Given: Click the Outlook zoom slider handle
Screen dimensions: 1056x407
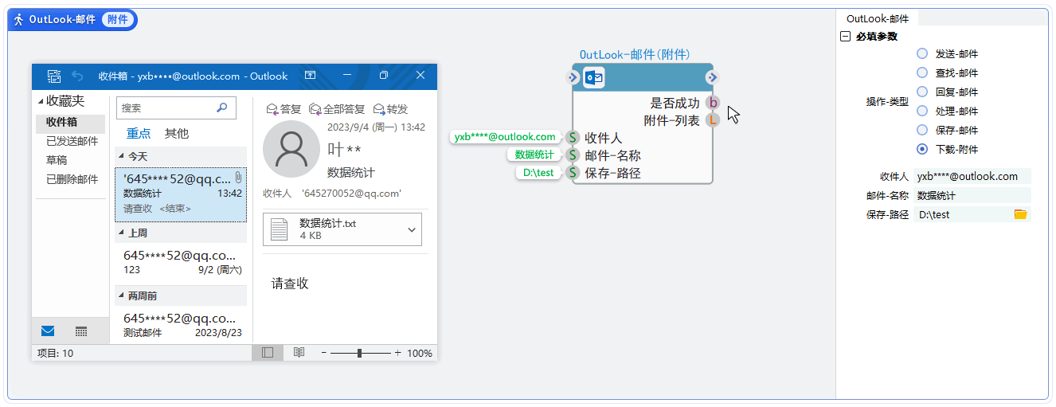Looking at the screenshot, I should pyautogui.click(x=360, y=353).
